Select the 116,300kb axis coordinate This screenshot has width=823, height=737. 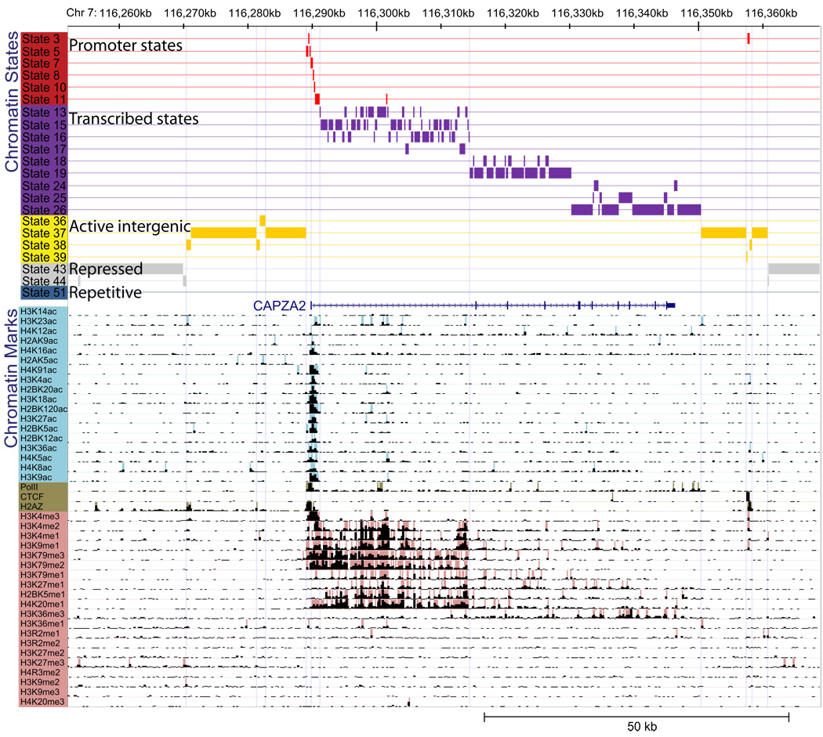pyautogui.click(x=384, y=13)
